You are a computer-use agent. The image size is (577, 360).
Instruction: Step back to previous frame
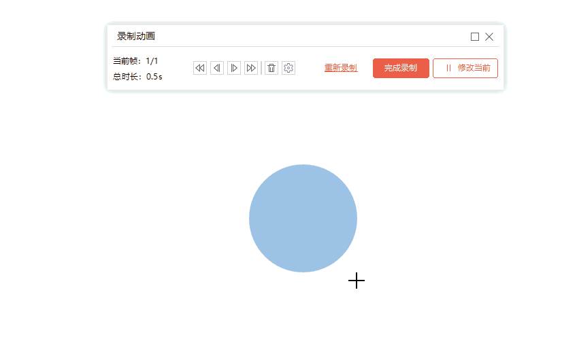click(x=217, y=68)
